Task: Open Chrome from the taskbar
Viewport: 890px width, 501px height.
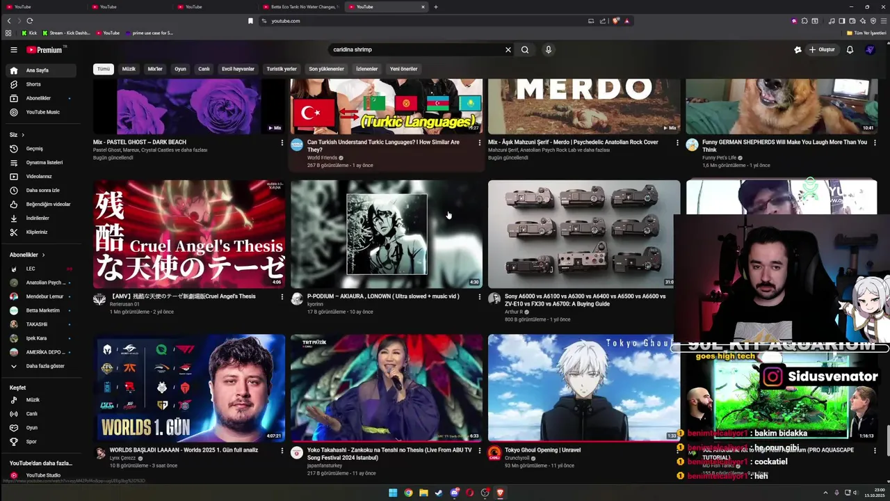Action: click(x=408, y=493)
